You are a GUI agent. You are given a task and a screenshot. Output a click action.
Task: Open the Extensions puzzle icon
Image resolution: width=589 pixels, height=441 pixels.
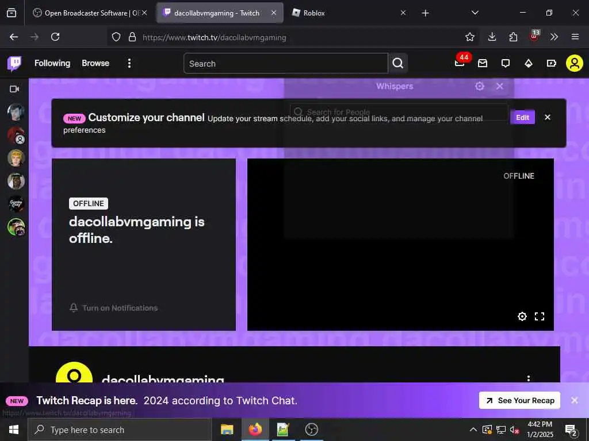coord(513,37)
